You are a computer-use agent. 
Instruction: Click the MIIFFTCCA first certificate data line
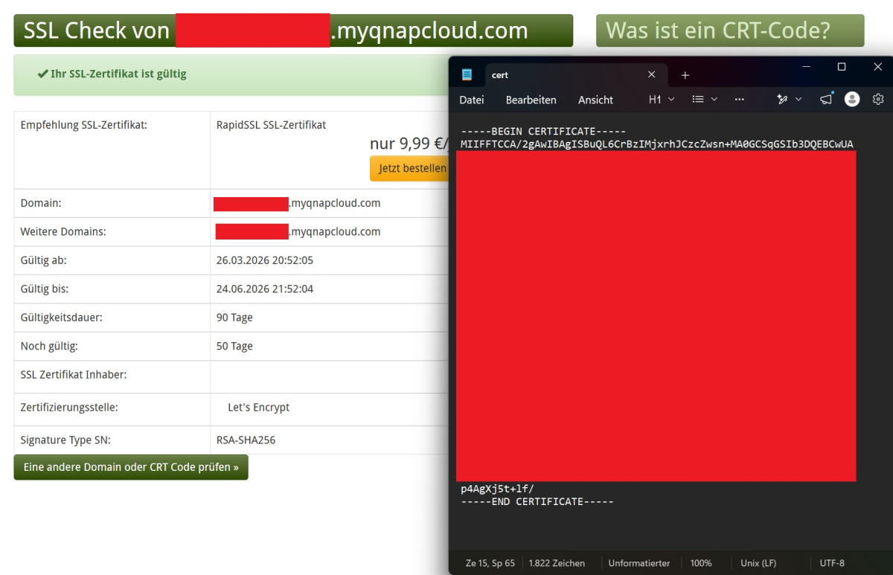click(x=656, y=144)
